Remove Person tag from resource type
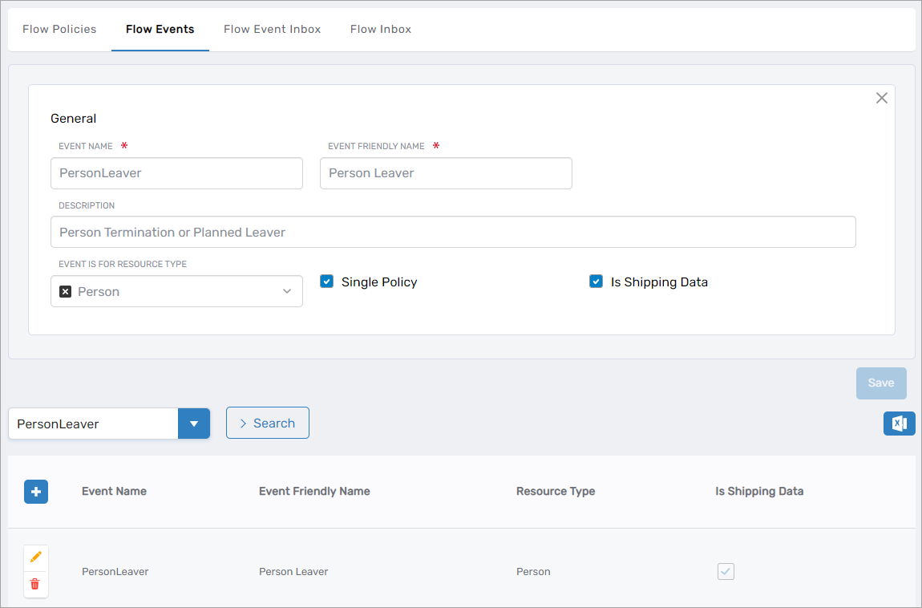Image resolution: width=922 pixels, height=608 pixels. click(x=66, y=292)
